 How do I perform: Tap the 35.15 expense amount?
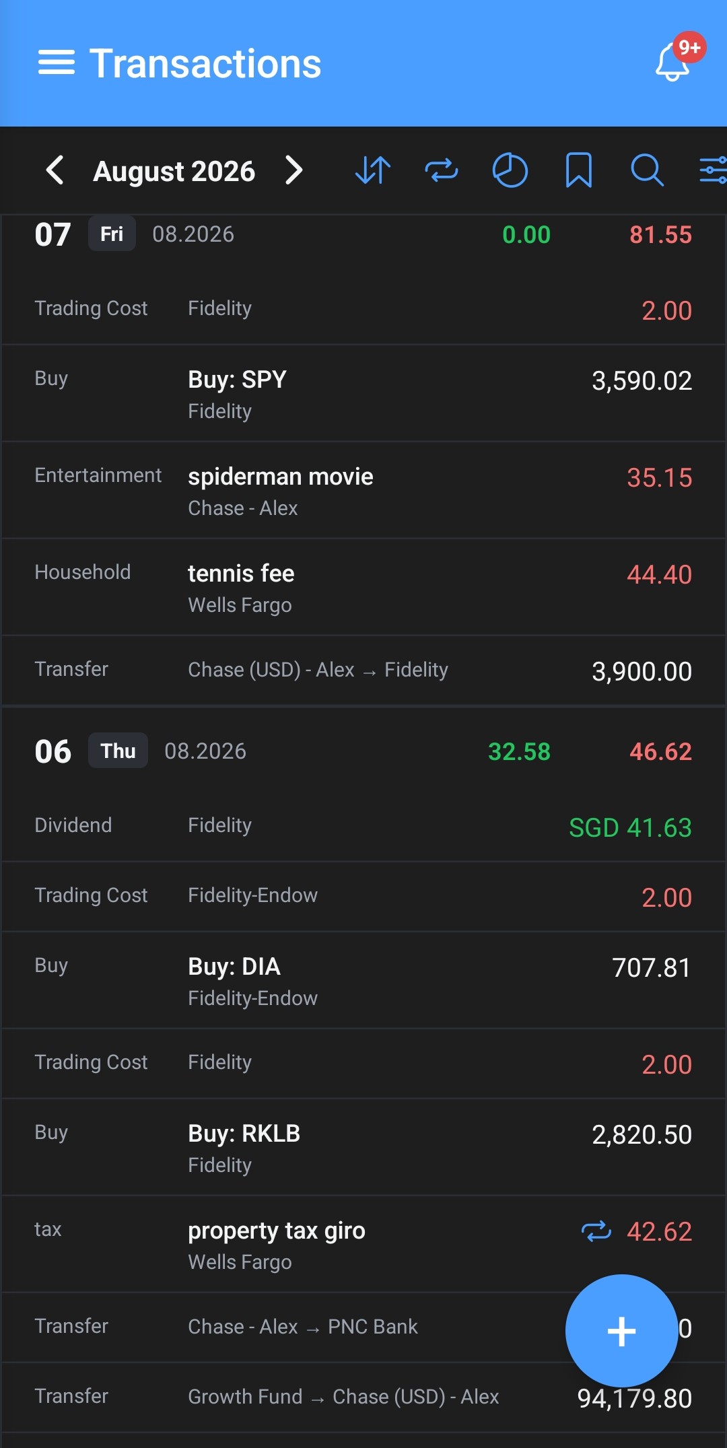click(659, 478)
